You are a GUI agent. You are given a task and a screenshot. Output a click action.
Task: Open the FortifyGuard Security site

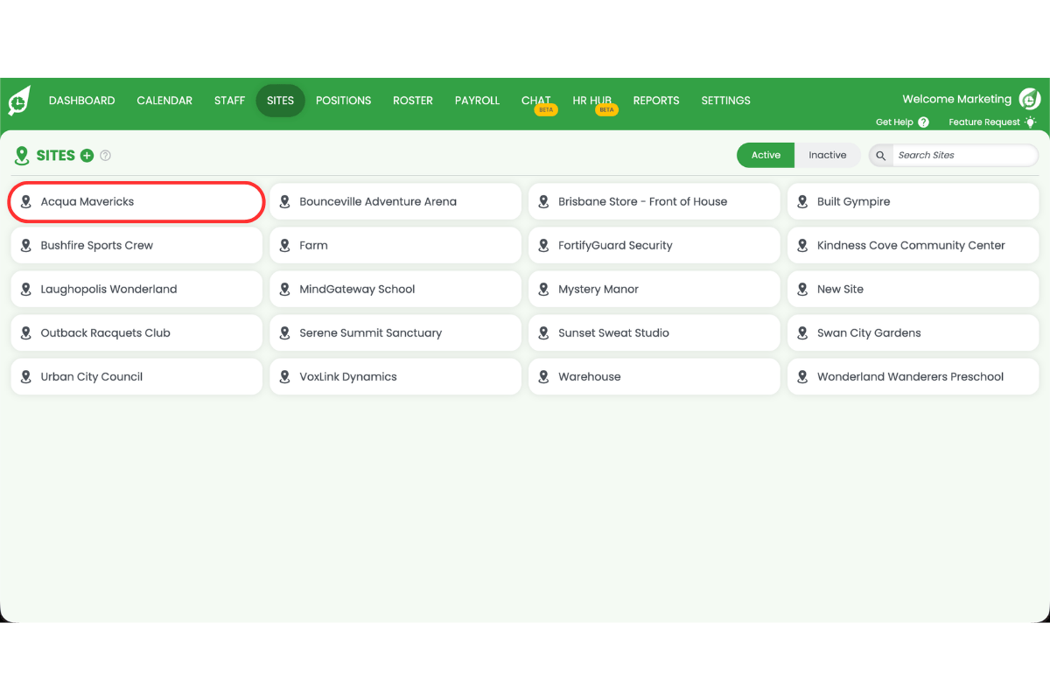click(654, 245)
